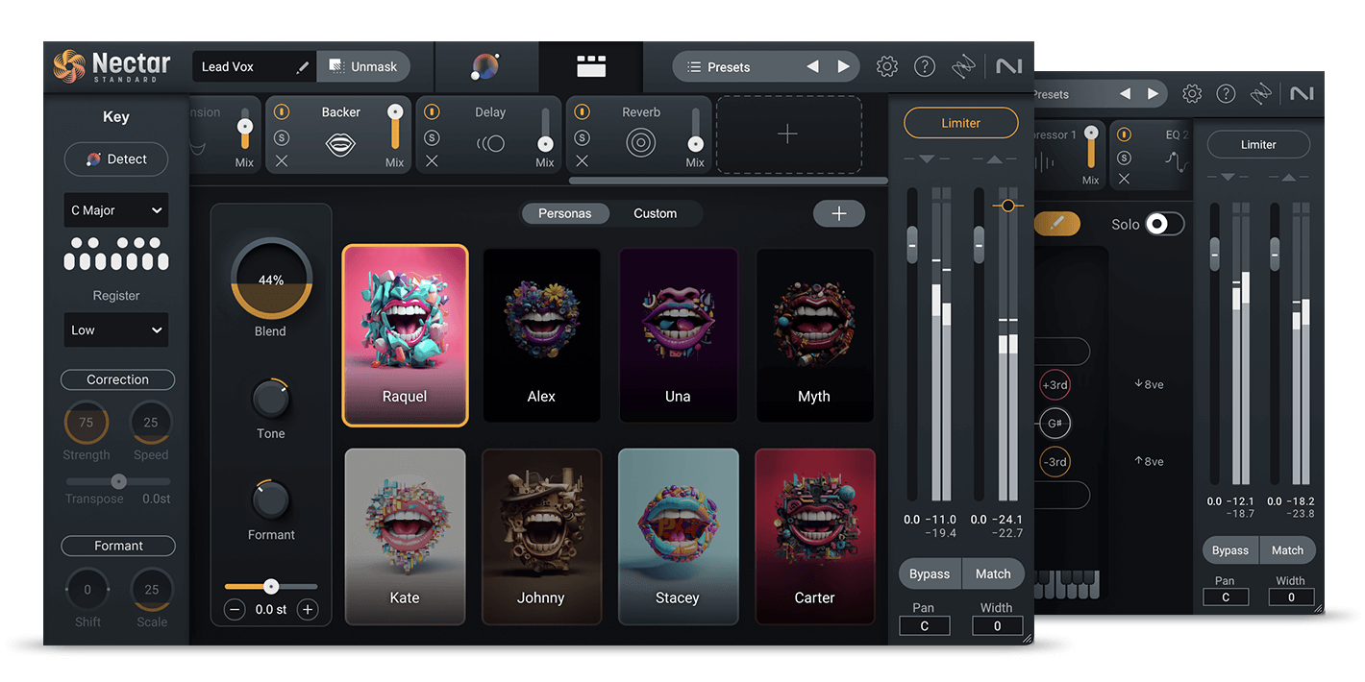The image size is (1365, 682).
Task: Solo the EQ 2 module in back window
Action: (x=1124, y=158)
